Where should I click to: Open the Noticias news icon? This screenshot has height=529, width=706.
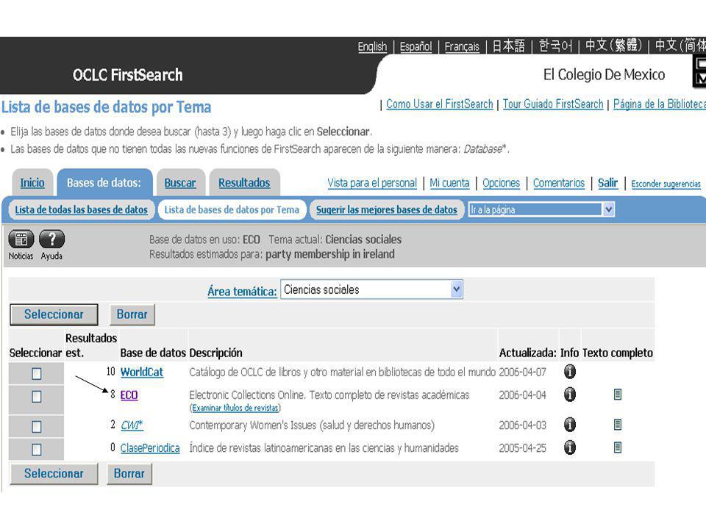[x=21, y=239]
